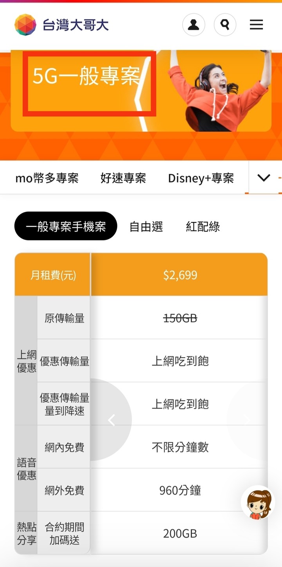
Task: Open the chat assistant avatar
Action: pyautogui.click(x=257, y=503)
